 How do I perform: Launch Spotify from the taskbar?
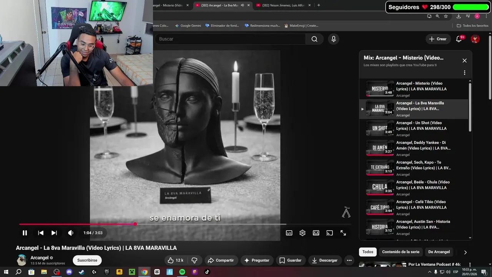[x=182, y=272]
